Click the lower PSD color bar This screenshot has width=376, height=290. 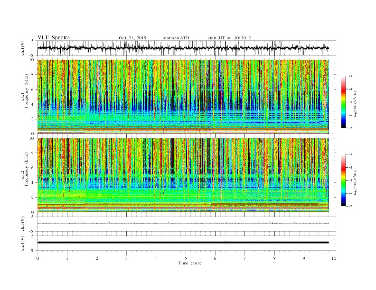click(x=343, y=180)
